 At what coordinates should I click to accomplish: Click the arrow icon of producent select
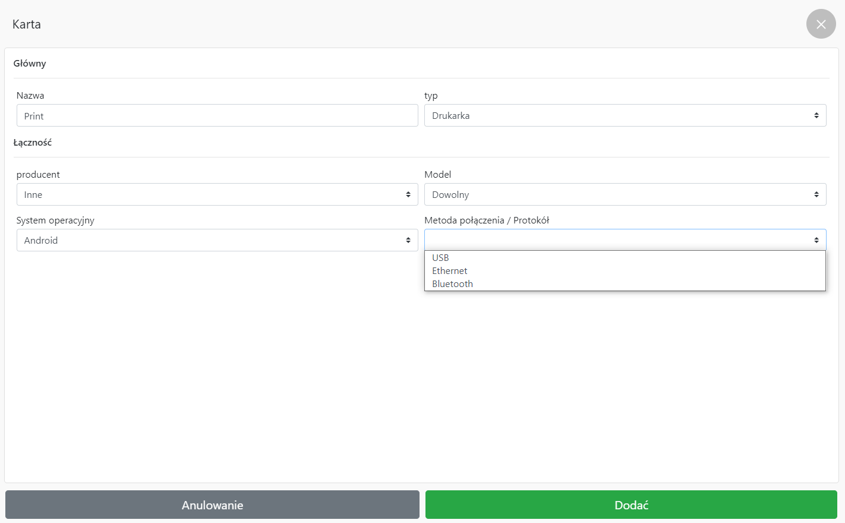pyautogui.click(x=408, y=195)
